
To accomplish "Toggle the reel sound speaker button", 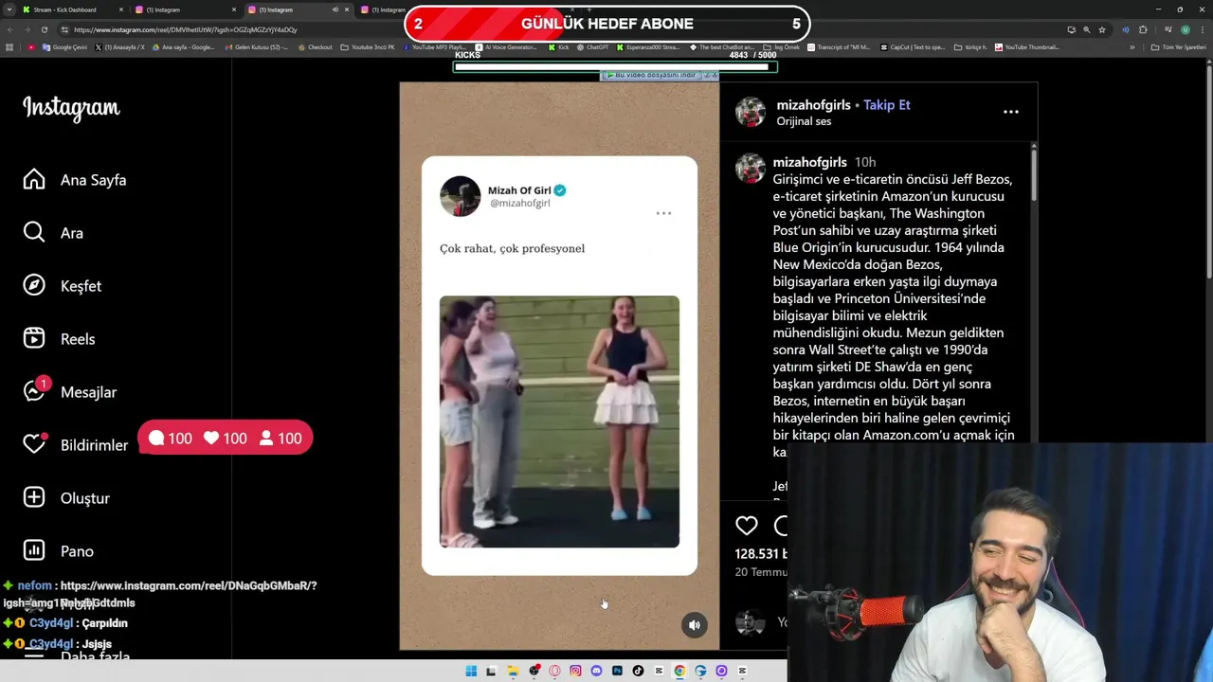I will point(695,624).
